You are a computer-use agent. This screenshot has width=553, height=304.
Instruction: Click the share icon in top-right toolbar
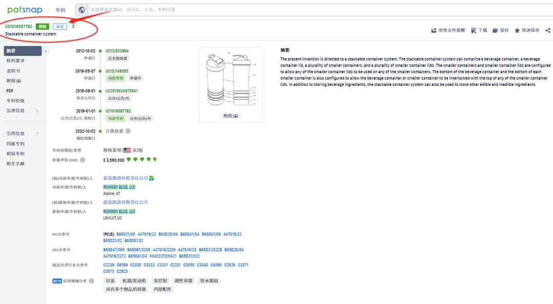548,30
